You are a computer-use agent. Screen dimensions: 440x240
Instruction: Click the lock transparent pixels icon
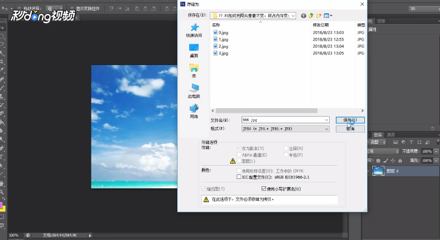(x=378, y=160)
